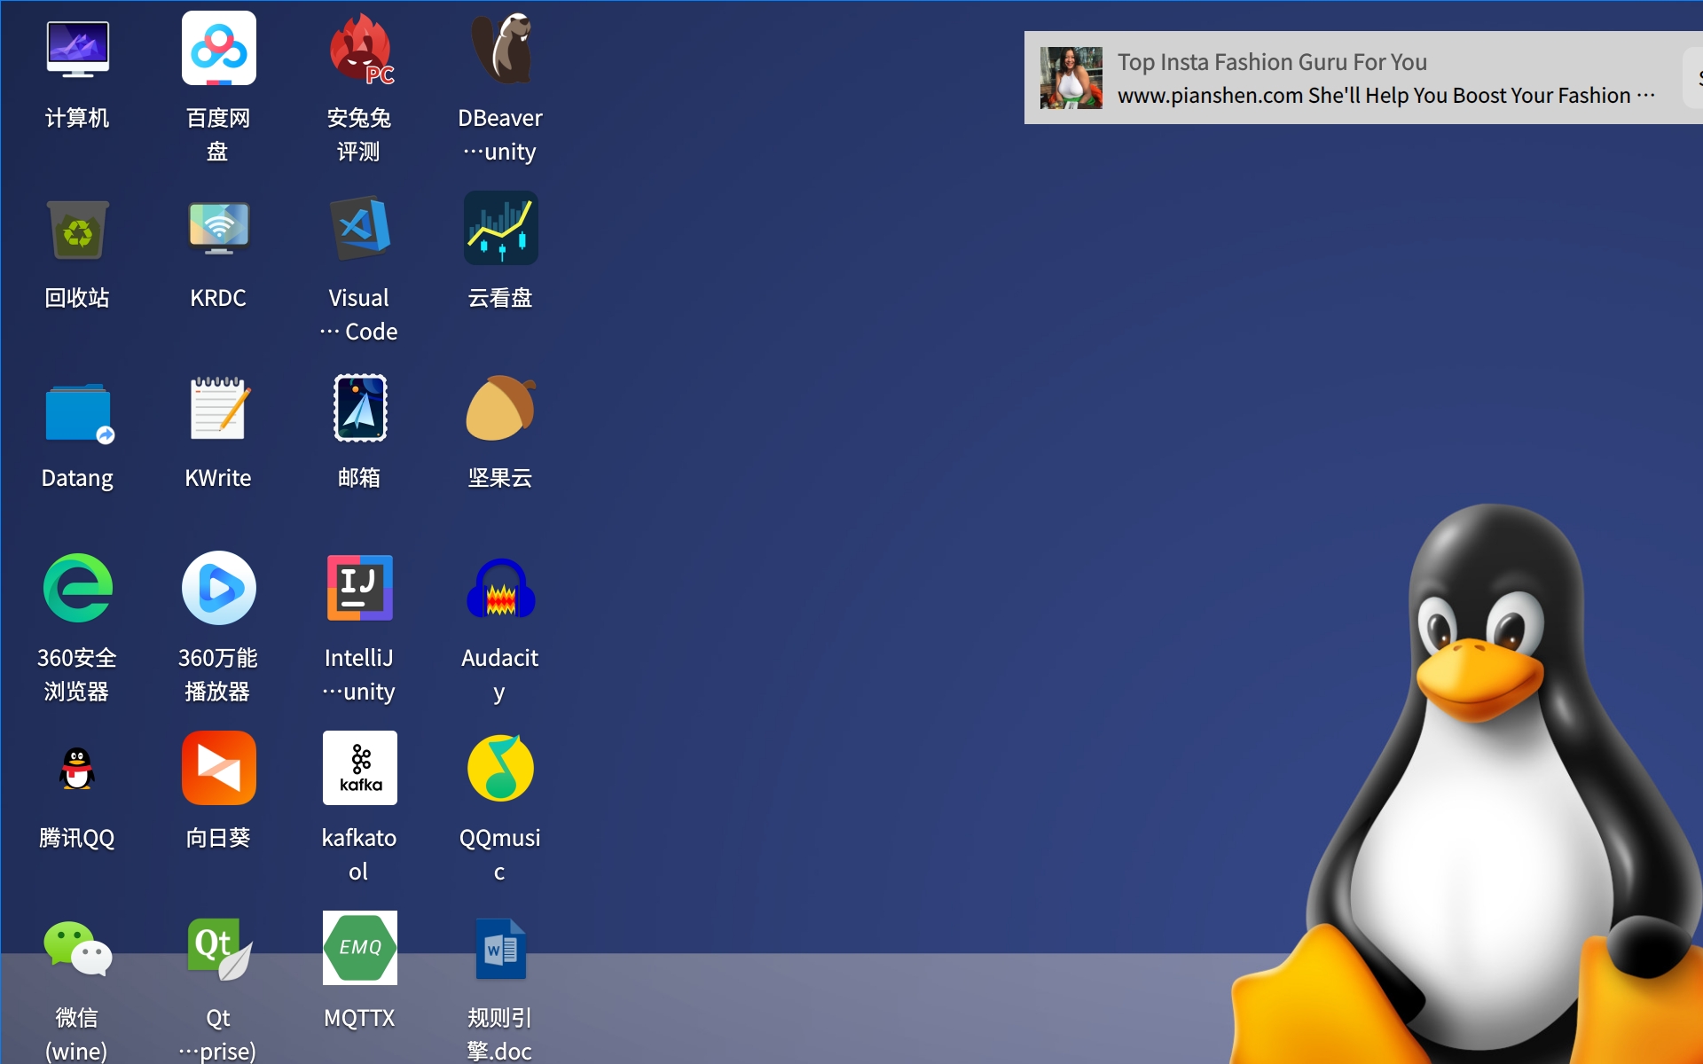This screenshot has height=1064, width=1703.
Task: Open Audacity audio editor
Action: (500, 590)
